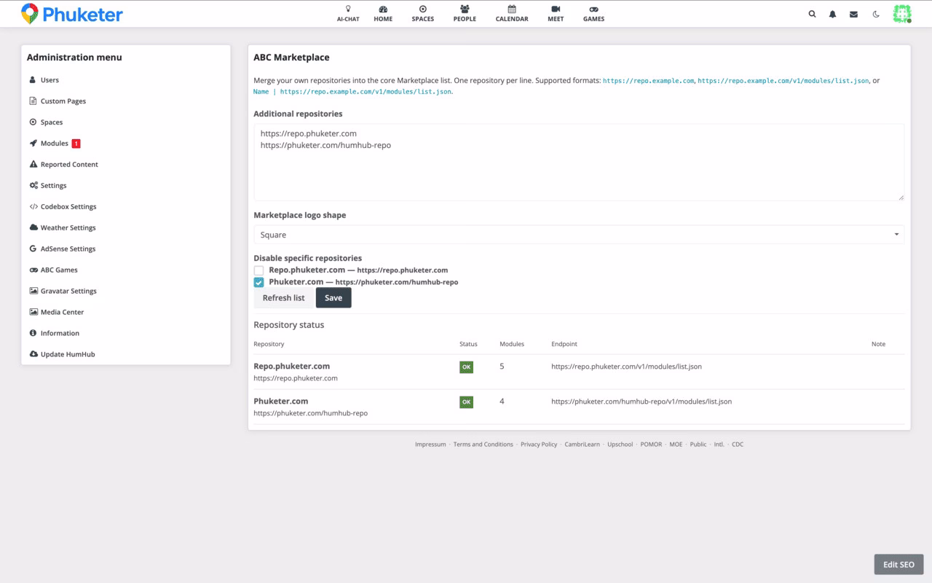932x583 pixels.
Task: Click the Endpoint column header
Action: (564, 344)
